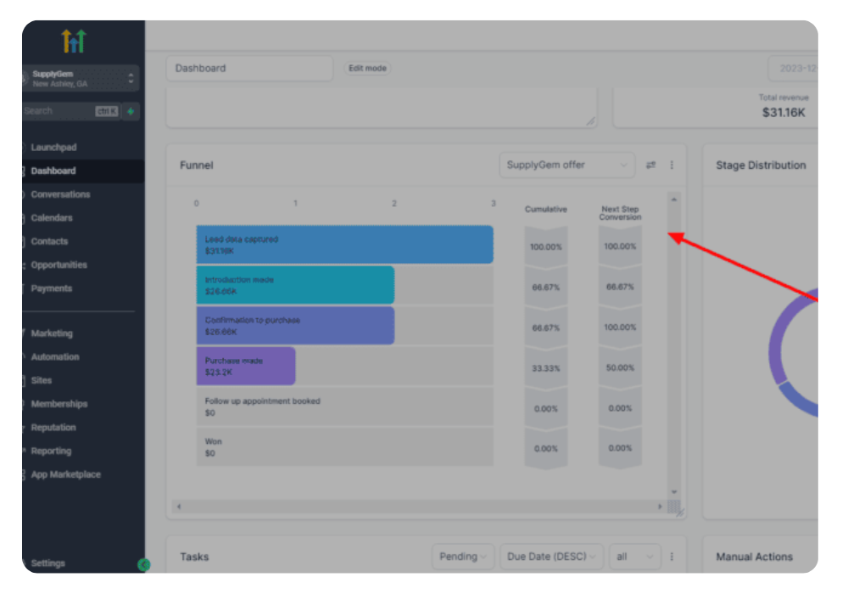Screen dimensions: 848x594
Task: Click the funnel scrollbar up arrow
Action: 674,199
